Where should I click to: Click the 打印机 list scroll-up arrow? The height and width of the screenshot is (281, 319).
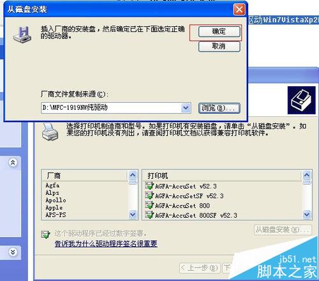click(307, 175)
